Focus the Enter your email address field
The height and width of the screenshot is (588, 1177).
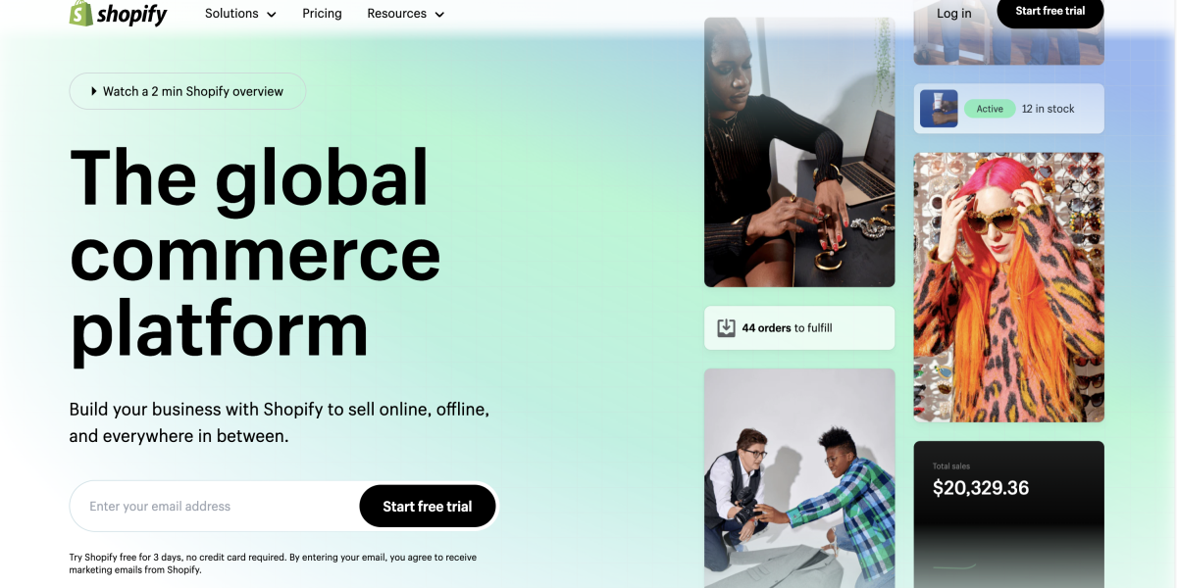215,507
